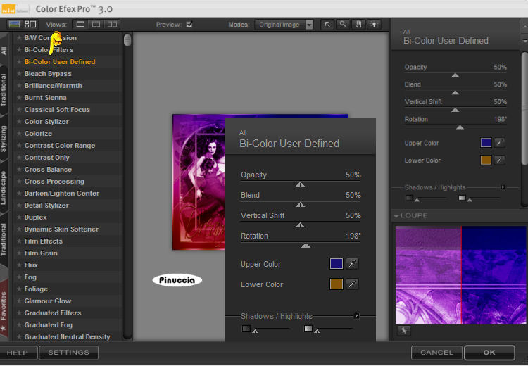Switch to the All filters tab

coord(4,51)
